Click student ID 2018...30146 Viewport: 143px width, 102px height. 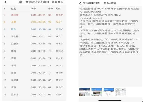coord(38,29)
